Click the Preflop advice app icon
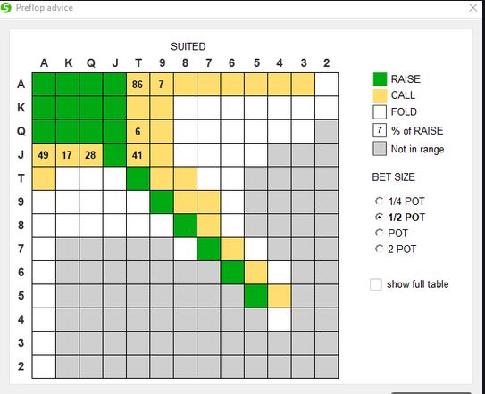Viewport: 485px width, 394px height. point(6,7)
